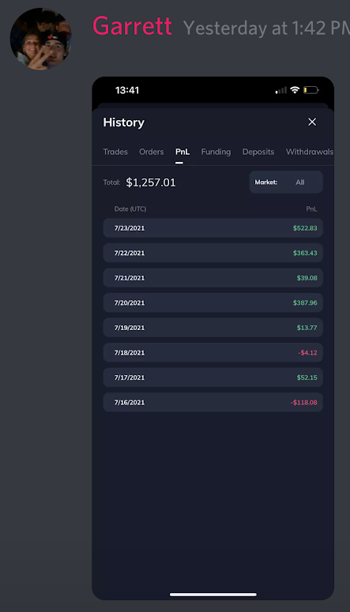Open the Deposits tab
The height and width of the screenshot is (612, 350).
258,152
